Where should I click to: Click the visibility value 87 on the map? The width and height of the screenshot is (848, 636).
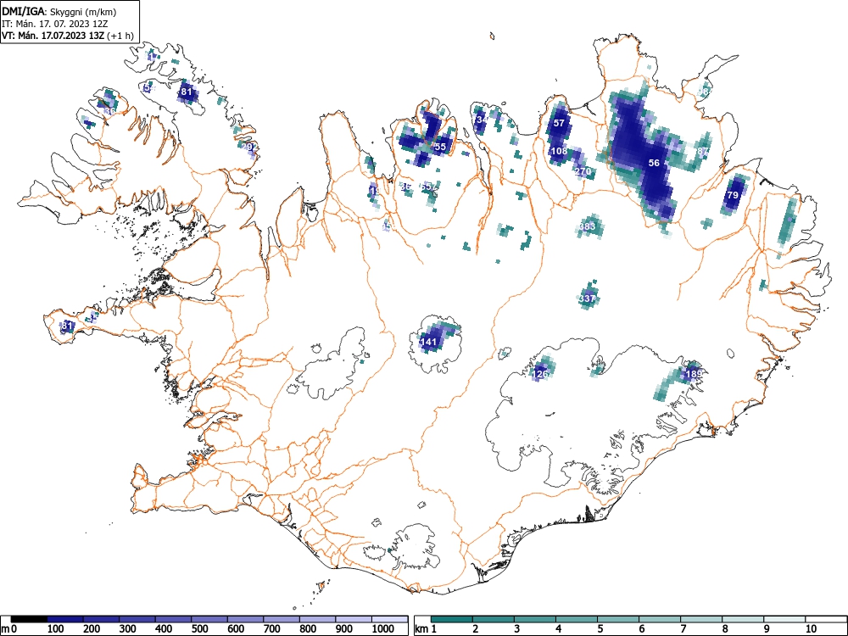[x=702, y=151]
